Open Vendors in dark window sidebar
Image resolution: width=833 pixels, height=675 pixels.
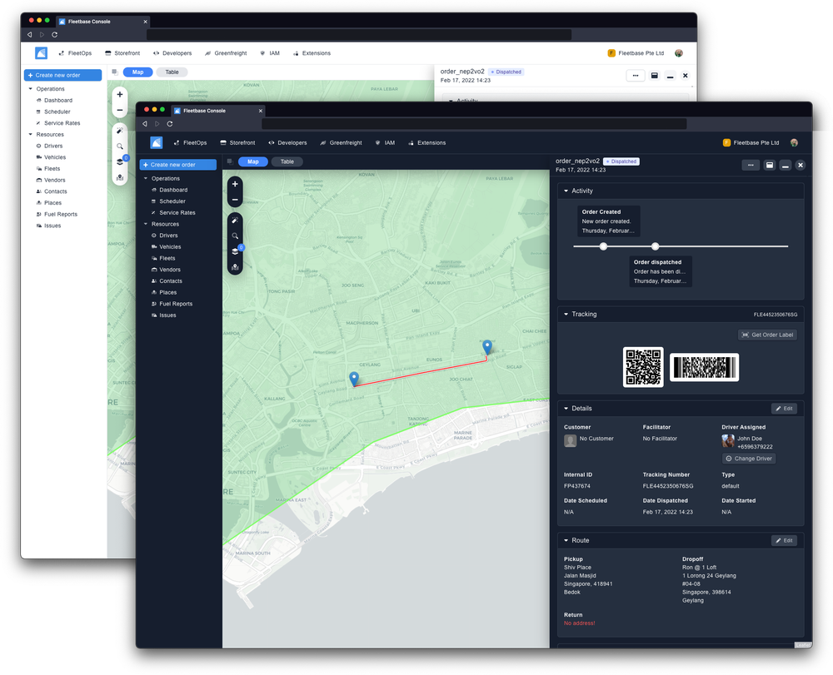pyautogui.click(x=167, y=270)
